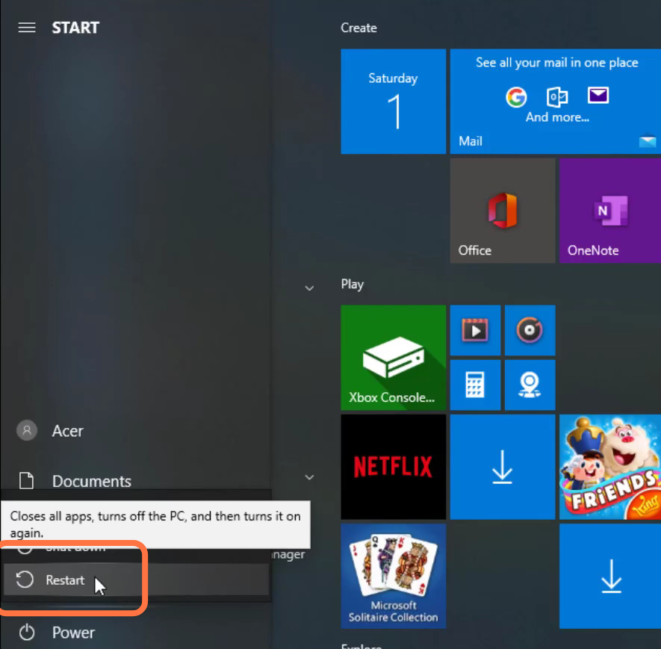Open the Groove Music tile
Screen dimensions: 661x649
530,330
